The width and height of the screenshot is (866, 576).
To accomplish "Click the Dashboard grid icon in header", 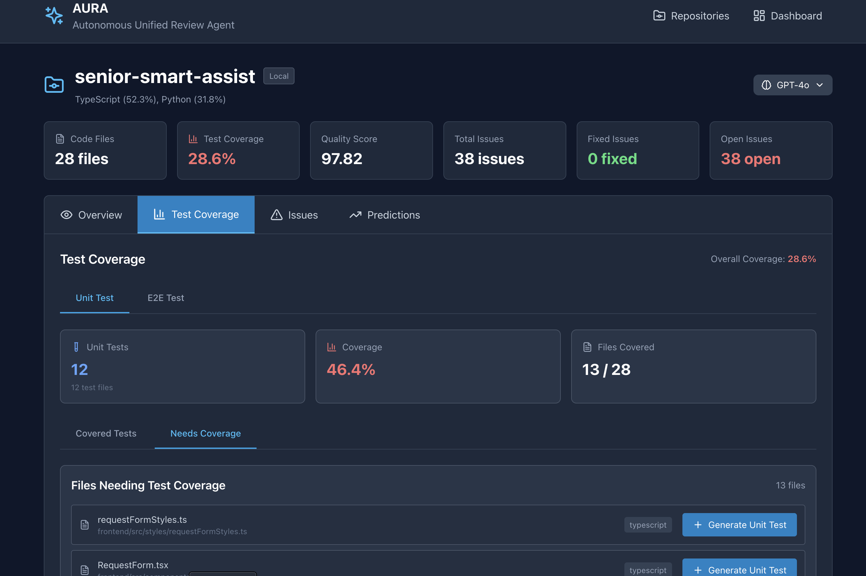I will (x=759, y=16).
